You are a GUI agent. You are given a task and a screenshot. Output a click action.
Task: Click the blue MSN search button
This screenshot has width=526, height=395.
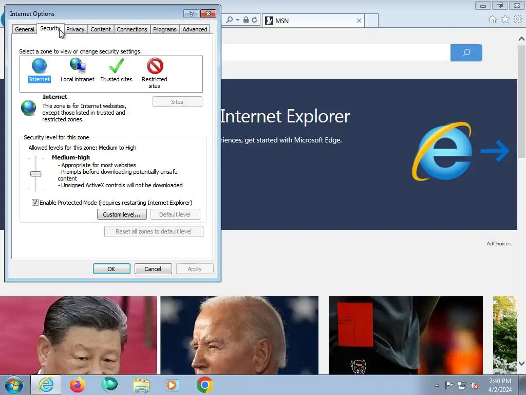466,52
